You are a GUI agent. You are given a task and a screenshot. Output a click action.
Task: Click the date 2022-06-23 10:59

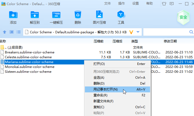pos(179,67)
